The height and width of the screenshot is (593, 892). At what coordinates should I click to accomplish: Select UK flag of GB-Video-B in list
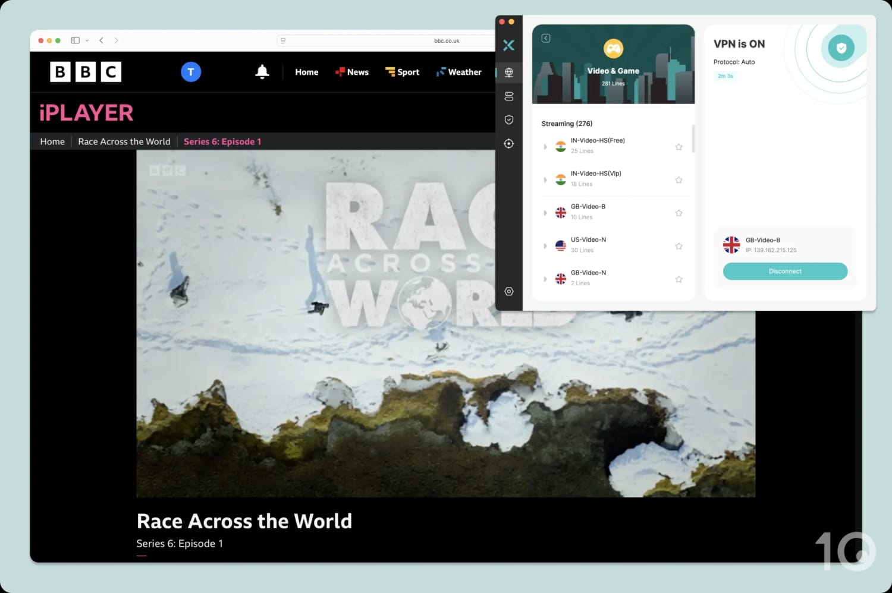click(561, 213)
